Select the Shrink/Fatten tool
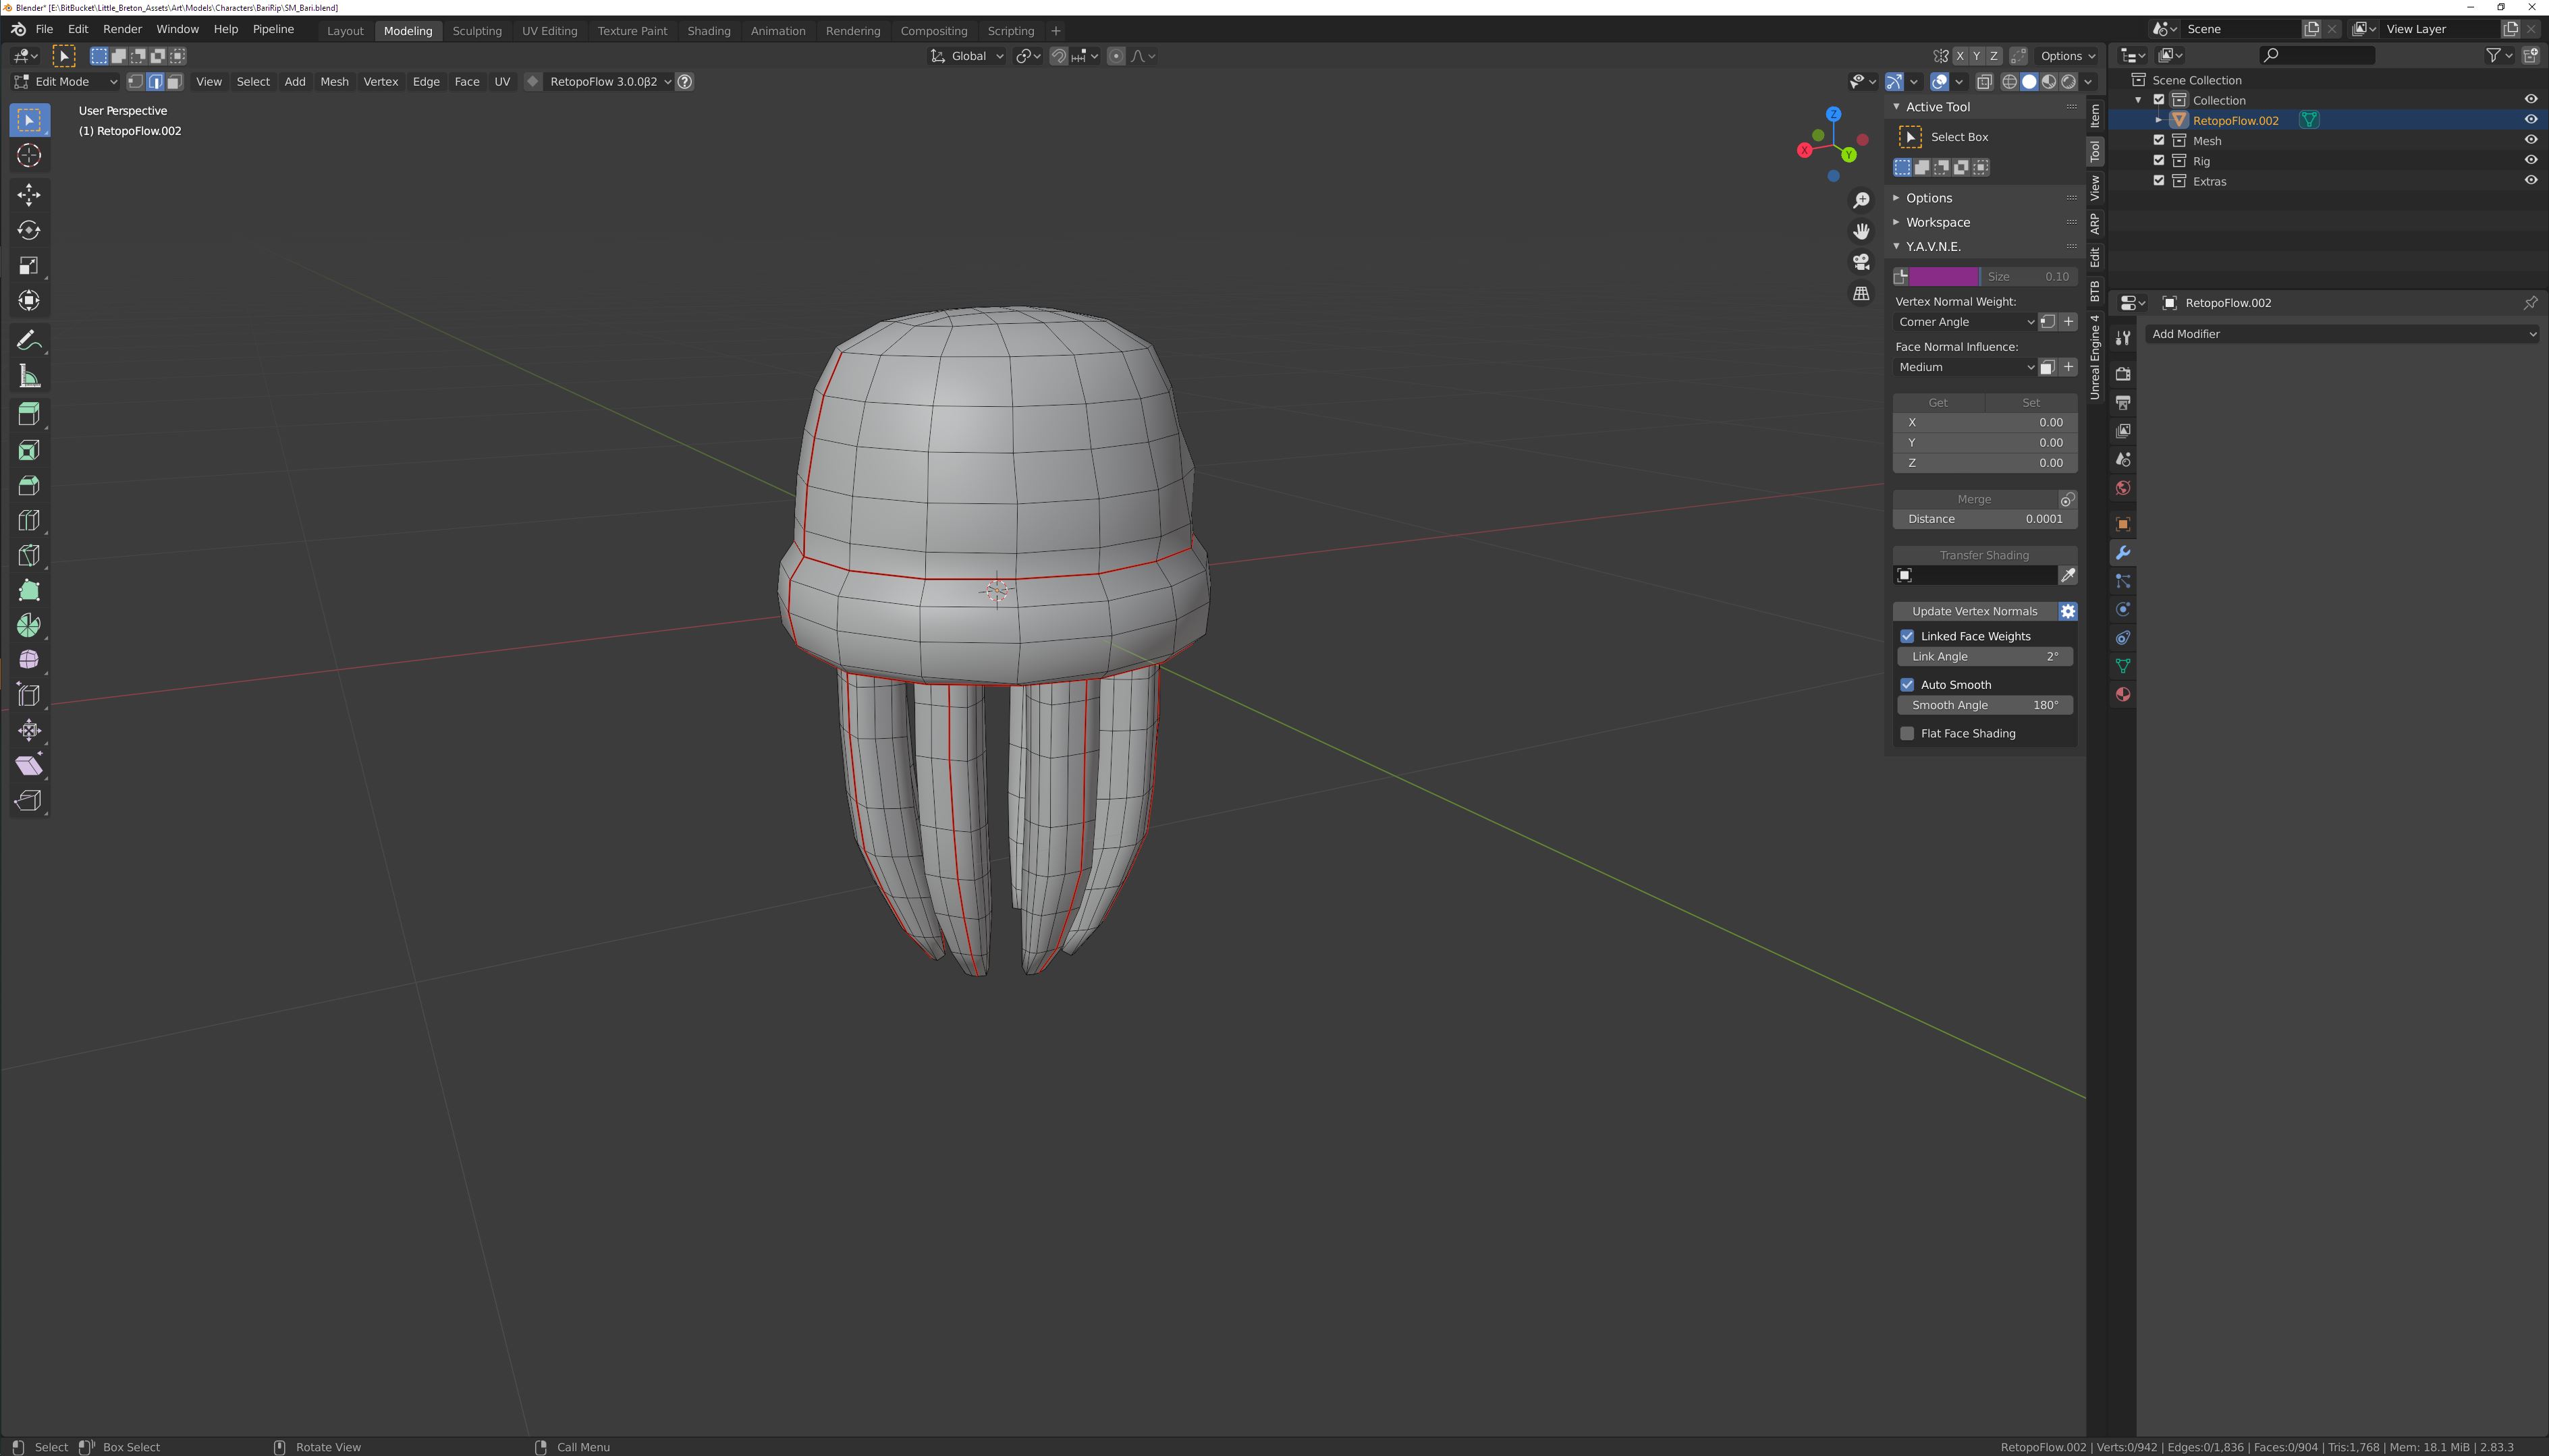The height and width of the screenshot is (1456, 2549). tap(29, 730)
